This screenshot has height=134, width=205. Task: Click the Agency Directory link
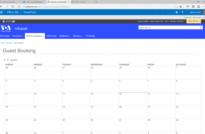157,21
